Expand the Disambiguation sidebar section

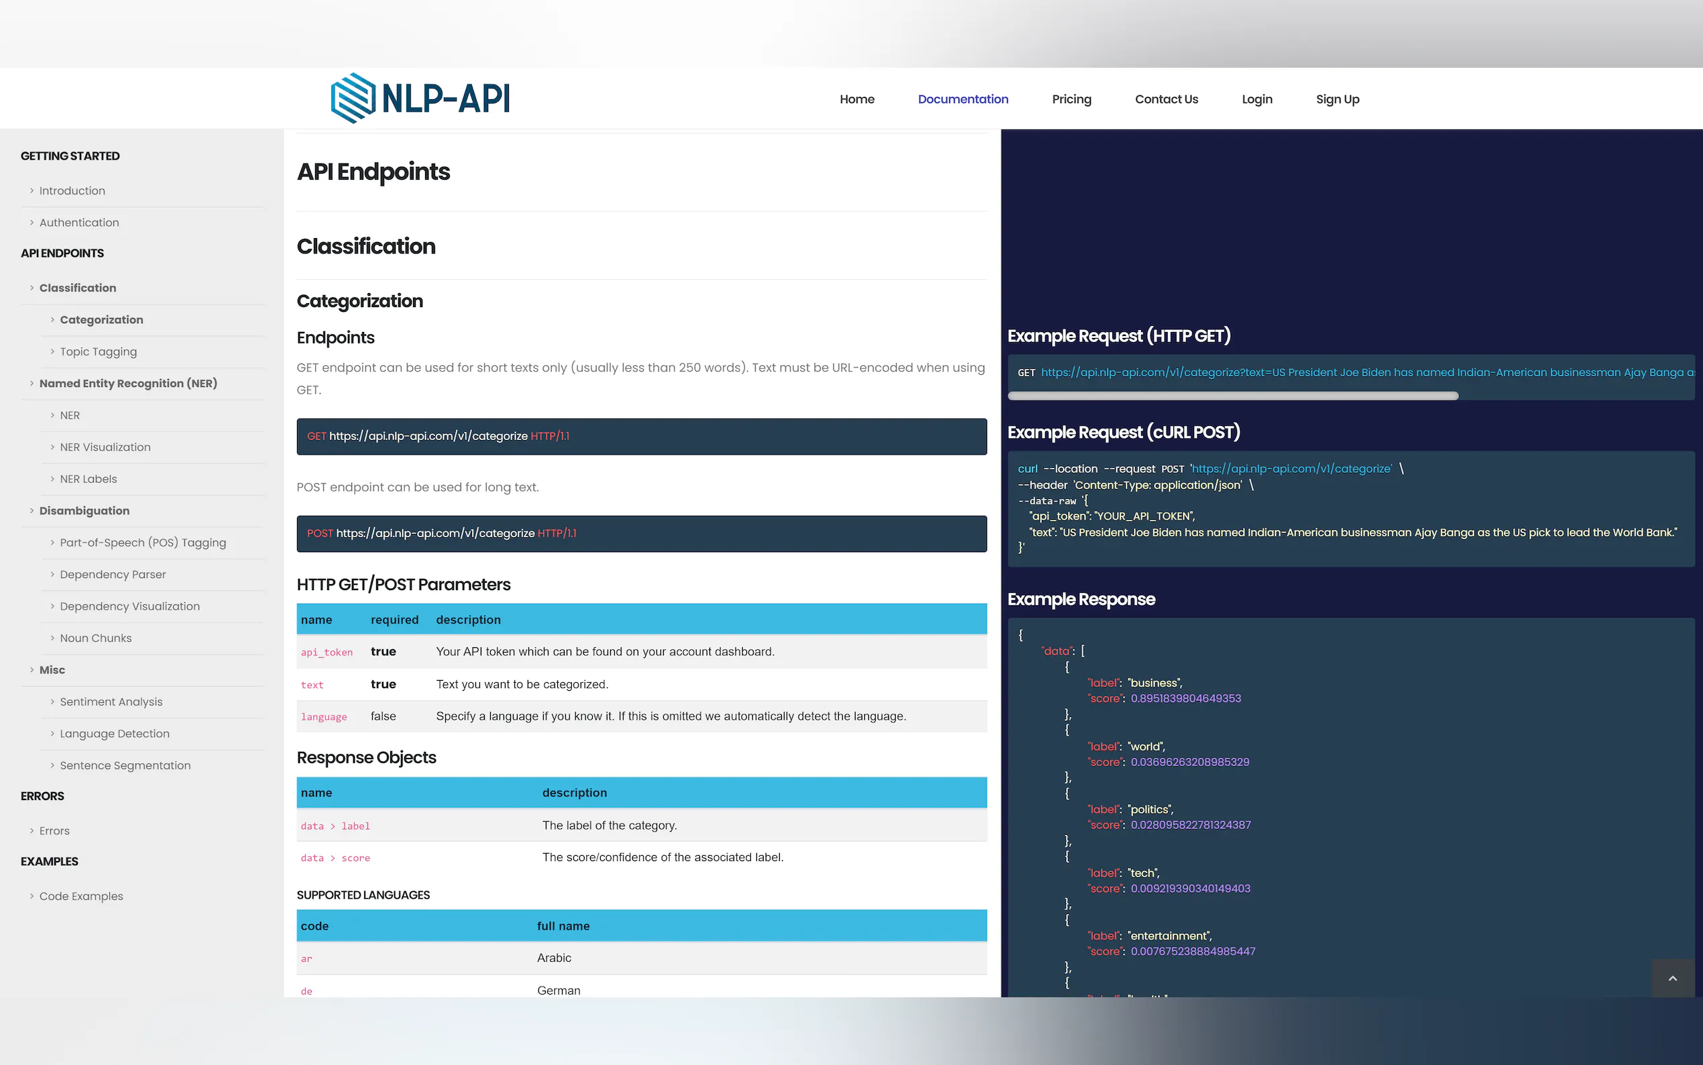pyautogui.click(x=84, y=510)
